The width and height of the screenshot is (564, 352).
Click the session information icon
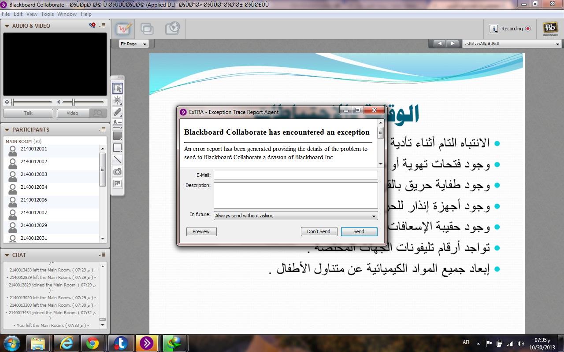[494, 29]
